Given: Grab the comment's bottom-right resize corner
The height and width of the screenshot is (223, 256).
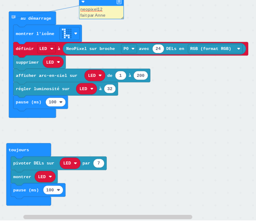Looking at the screenshot, I should (x=122, y=18).
